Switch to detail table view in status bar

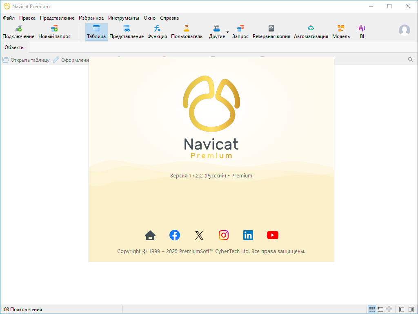(x=389, y=310)
